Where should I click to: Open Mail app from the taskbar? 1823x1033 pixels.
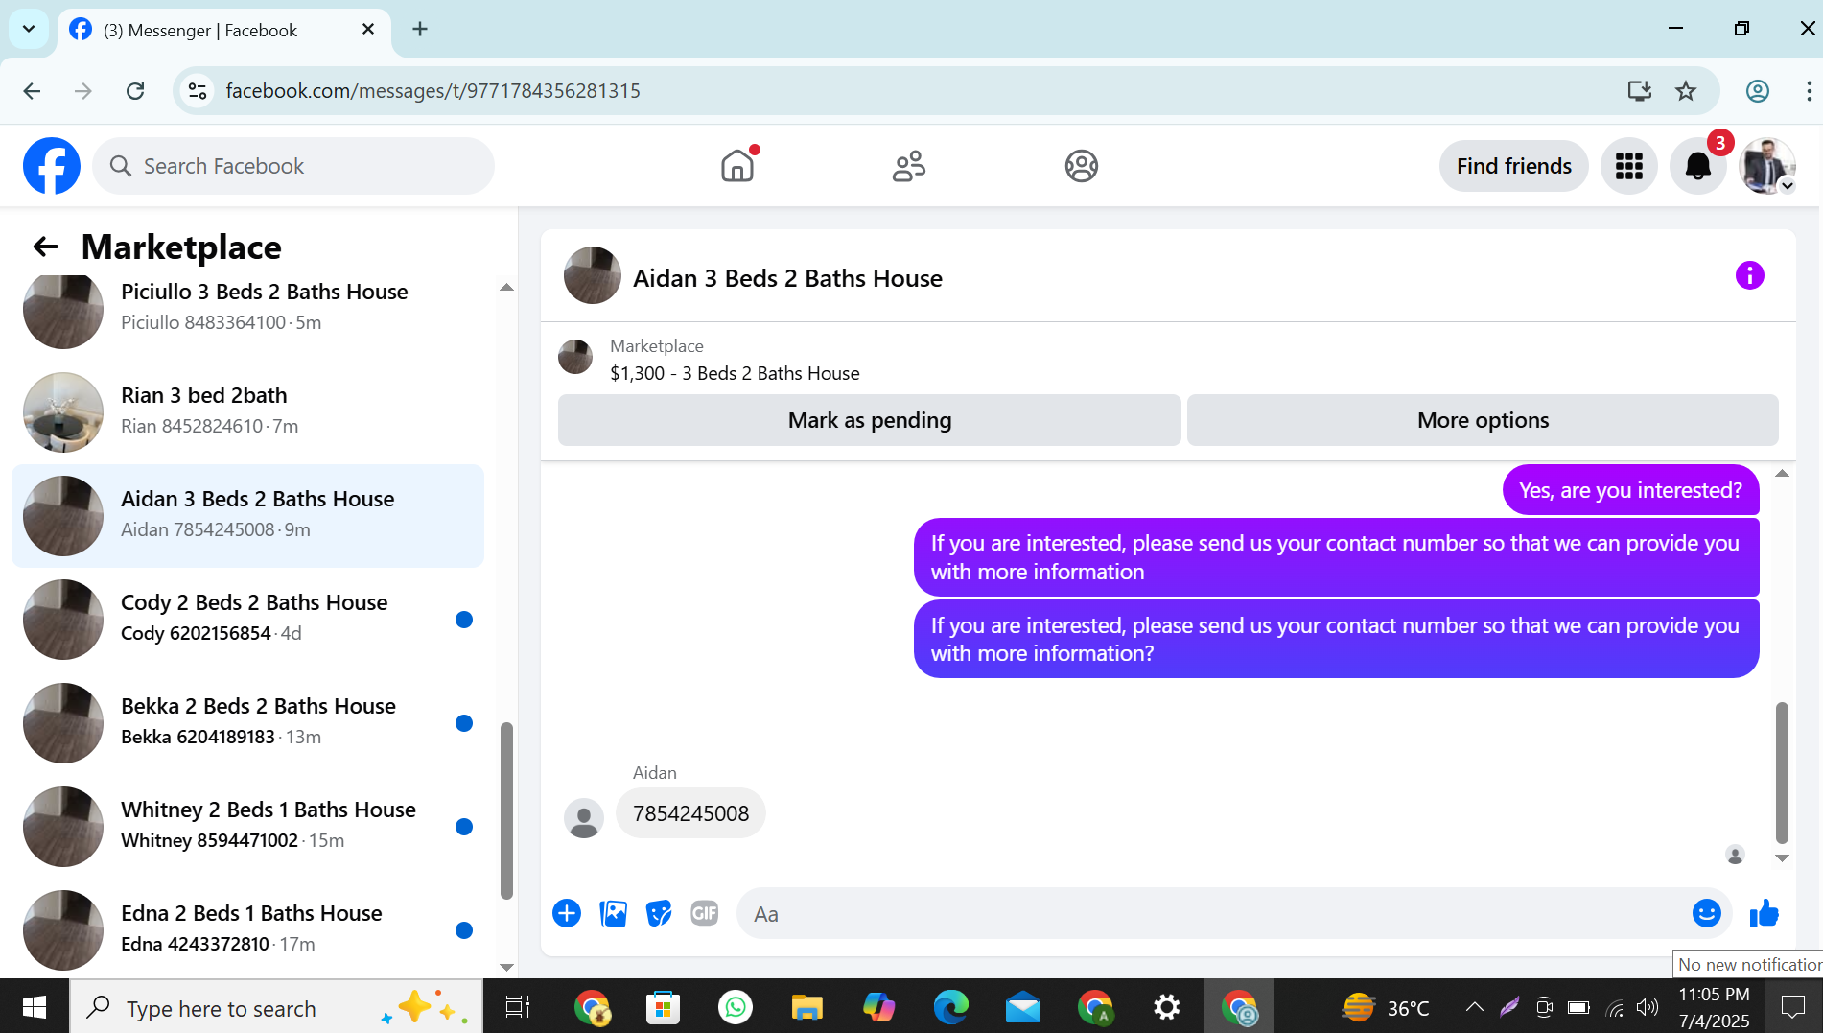1022,1007
